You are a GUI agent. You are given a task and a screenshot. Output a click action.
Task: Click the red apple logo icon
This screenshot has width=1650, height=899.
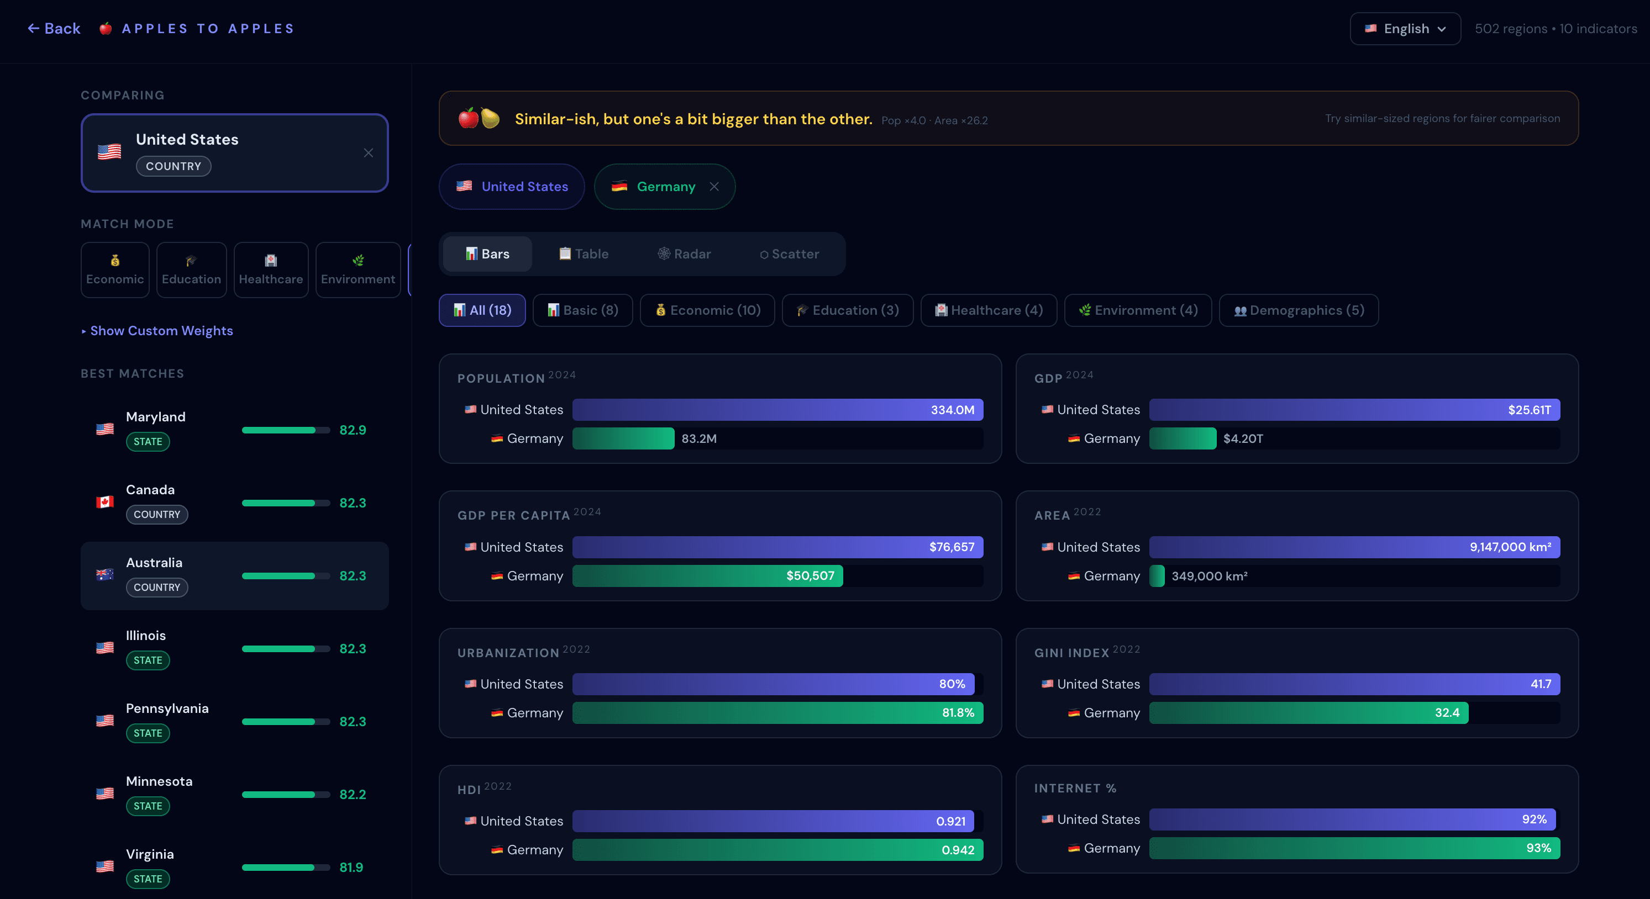pos(106,29)
